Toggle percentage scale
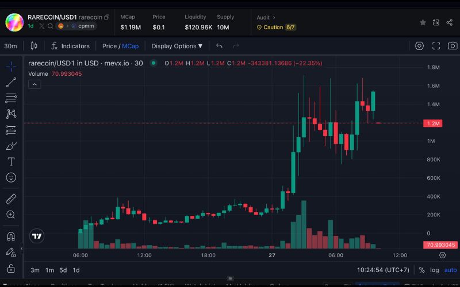The height and width of the screenshot is (287, 460). pyautogui.click(x=421, y=270)
